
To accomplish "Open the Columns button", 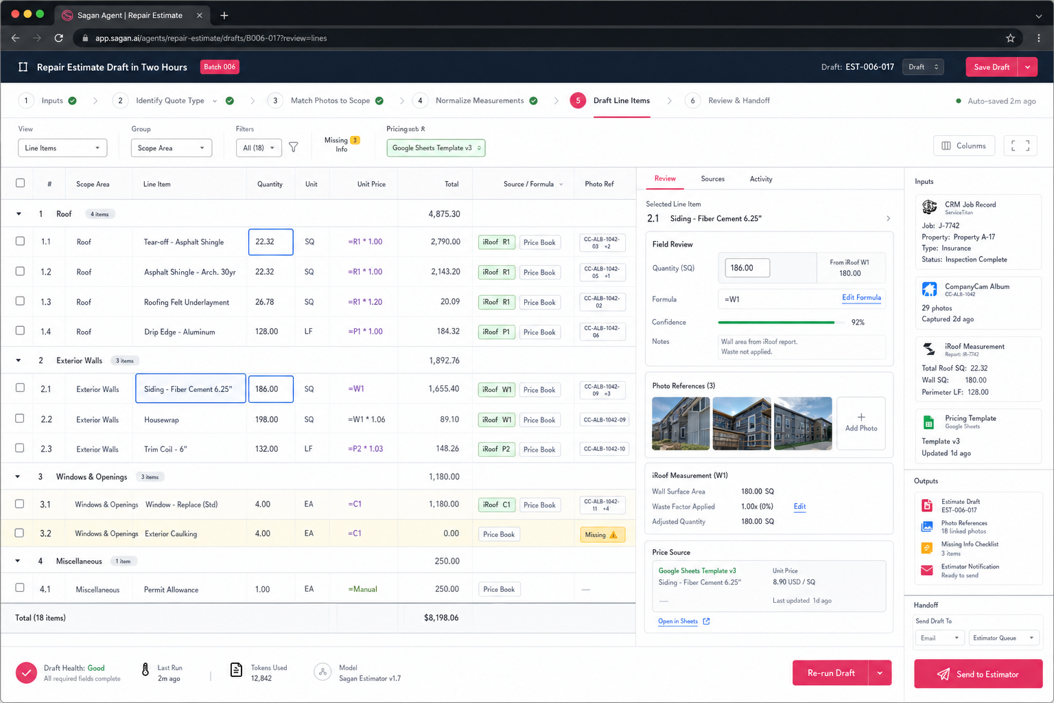I will 963,146.
